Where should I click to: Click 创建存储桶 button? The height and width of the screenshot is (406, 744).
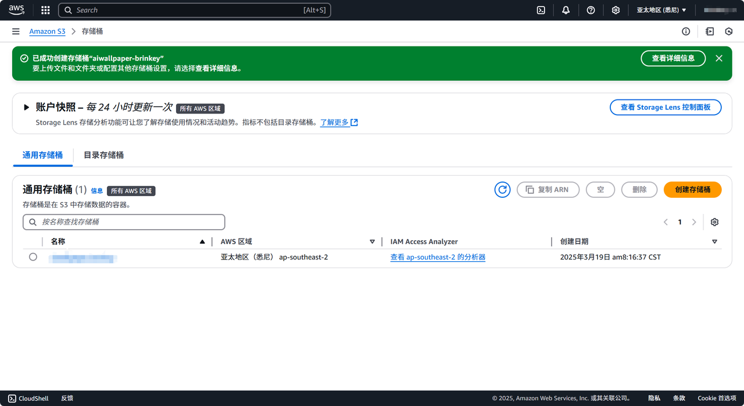tap(692, 190)
